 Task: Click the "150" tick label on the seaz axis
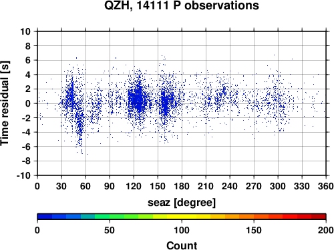(158, 186)
